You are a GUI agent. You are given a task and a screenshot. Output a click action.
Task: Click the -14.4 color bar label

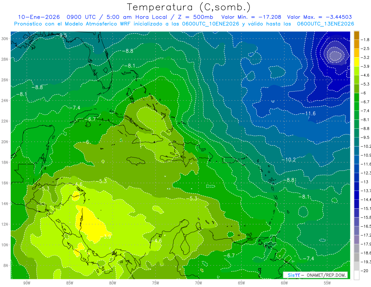point(366,199)
